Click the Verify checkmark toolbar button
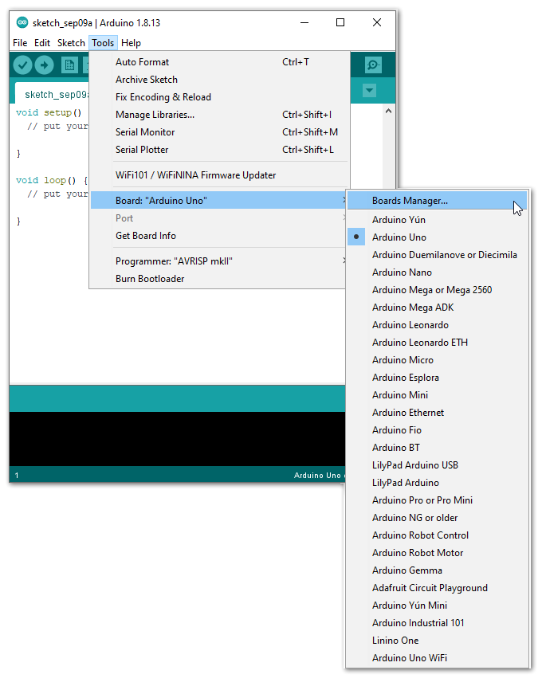Image resolution: width=542 pixels, height=682 pixels. pos(22,65)
